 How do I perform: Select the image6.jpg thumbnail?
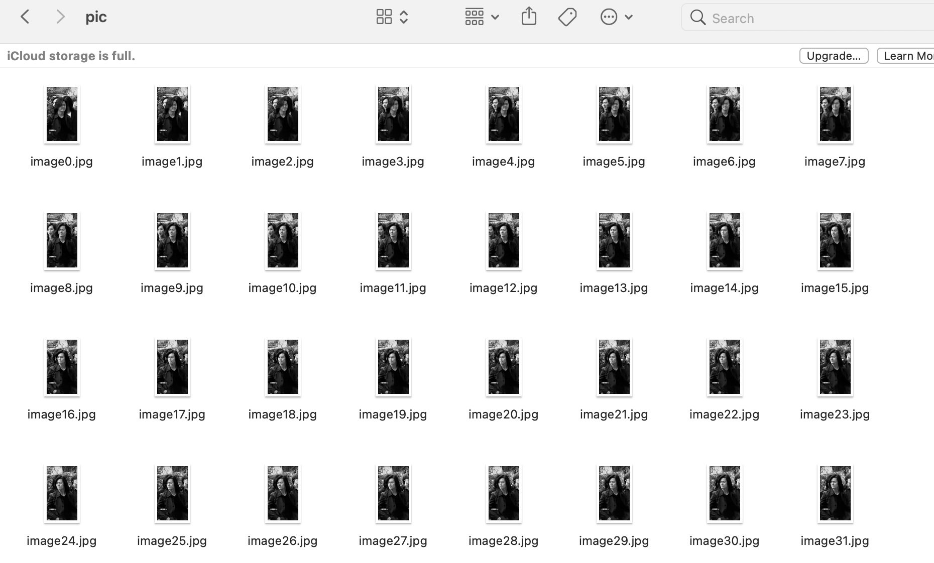725,114
